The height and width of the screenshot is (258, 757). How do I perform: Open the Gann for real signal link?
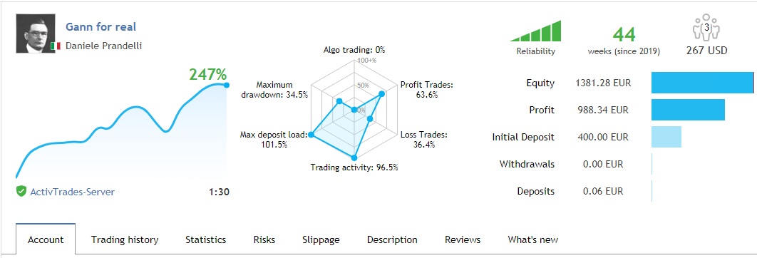click(x=101, y=26)
